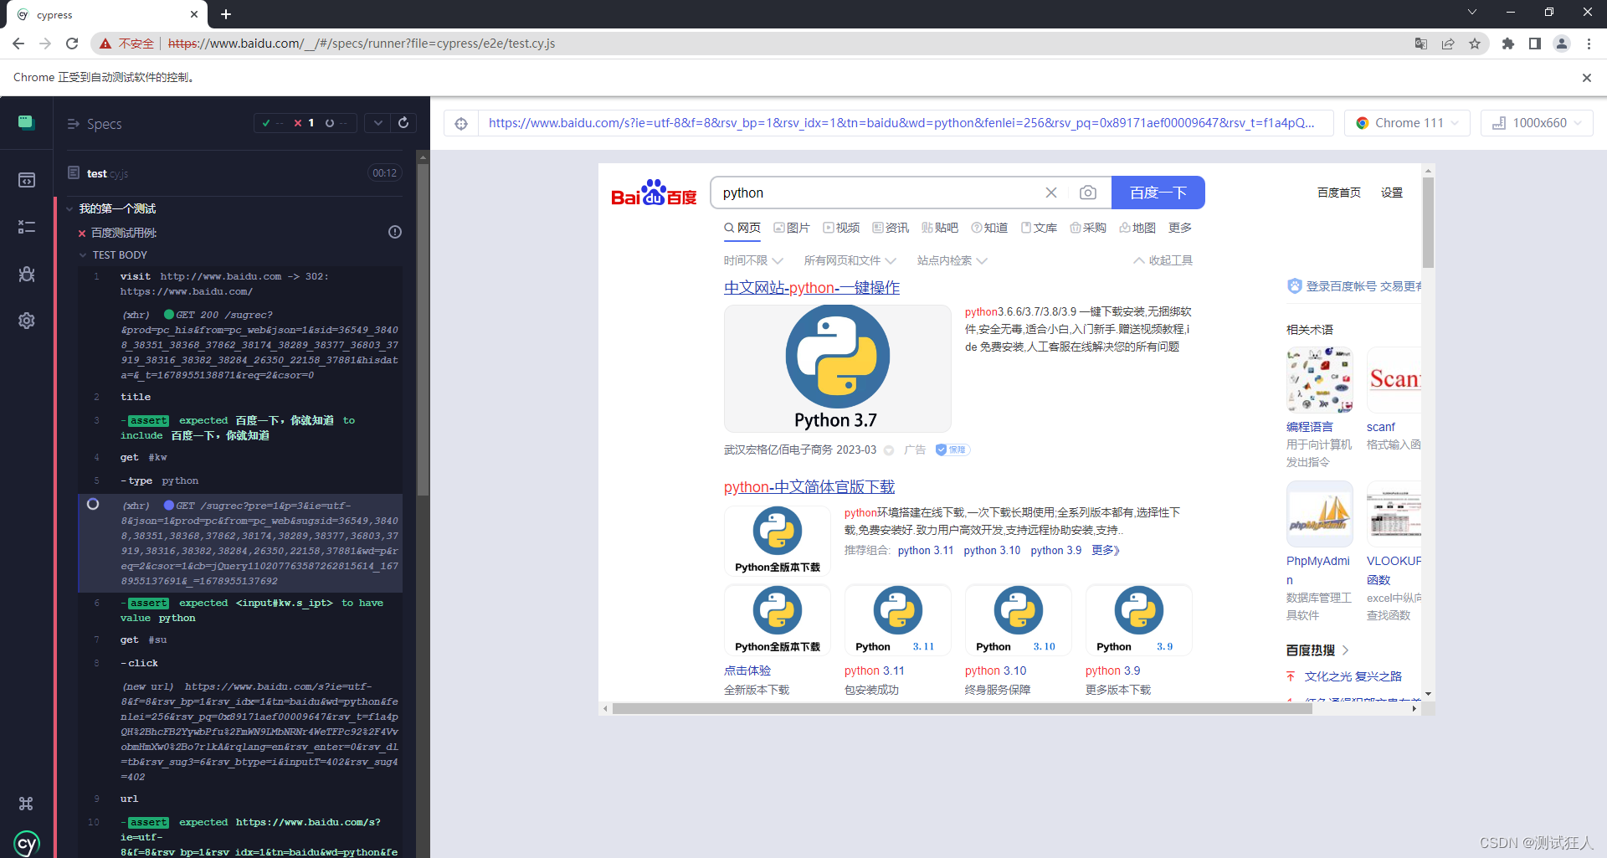Select the 图片 search tab

pos(792,228)
